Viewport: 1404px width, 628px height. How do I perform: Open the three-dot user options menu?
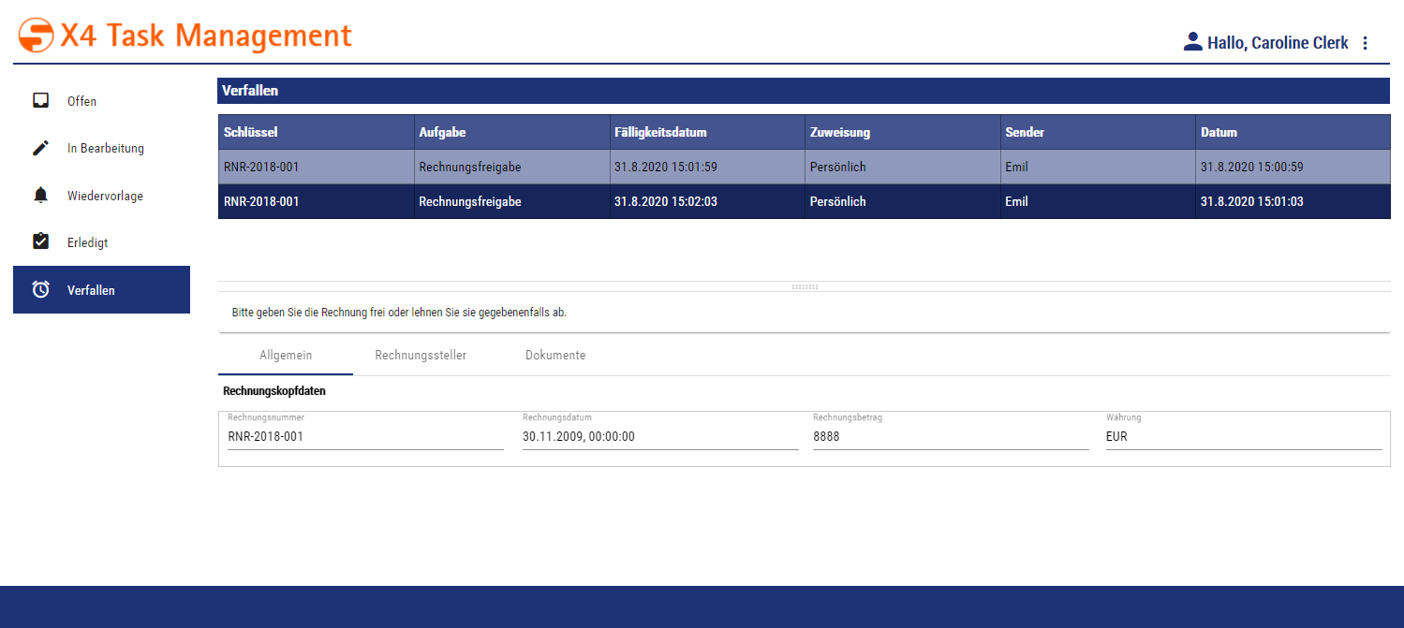point(1365,43)
